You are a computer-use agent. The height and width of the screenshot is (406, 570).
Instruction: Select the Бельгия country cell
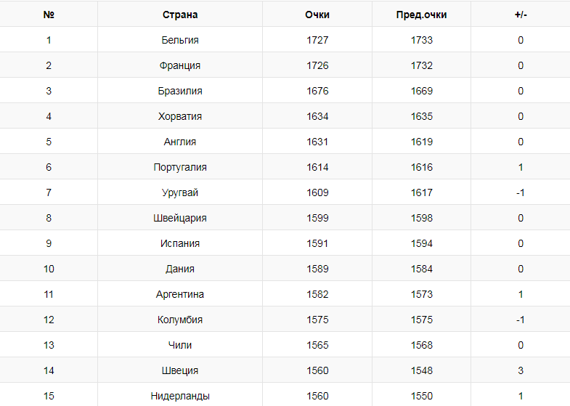180,40
